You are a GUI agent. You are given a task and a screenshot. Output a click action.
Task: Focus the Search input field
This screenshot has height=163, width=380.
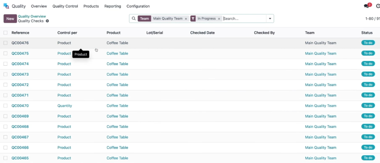(x=244, y=19)
